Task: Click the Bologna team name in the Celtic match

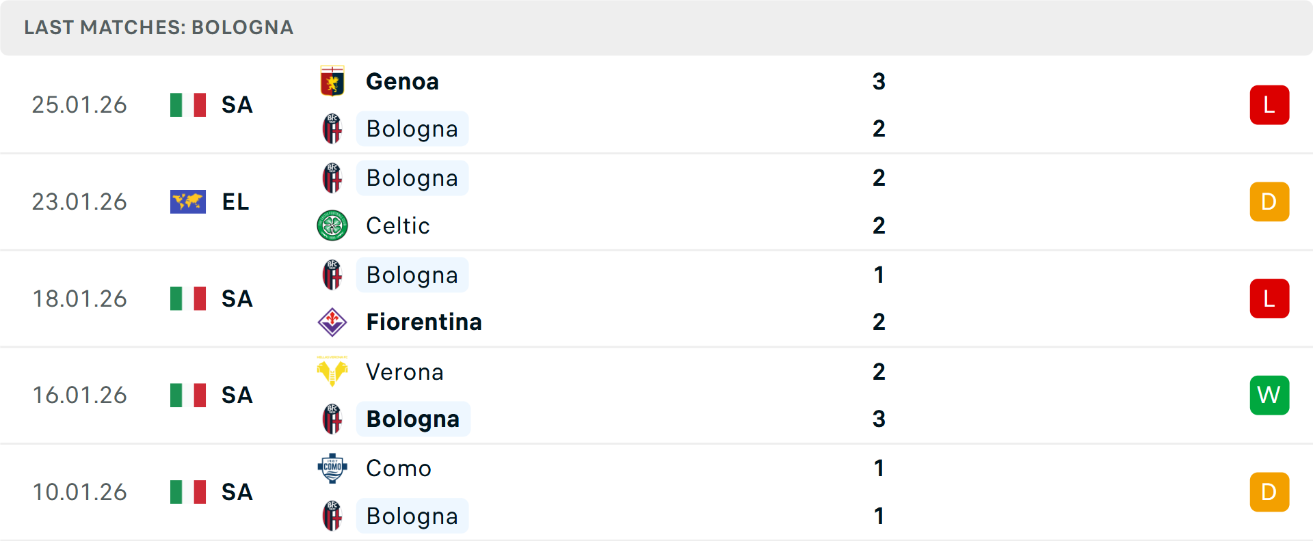Action: click(x=412, y=178)
